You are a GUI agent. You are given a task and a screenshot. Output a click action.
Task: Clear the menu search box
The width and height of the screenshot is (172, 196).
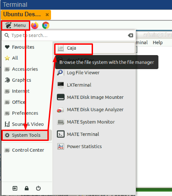130,35
